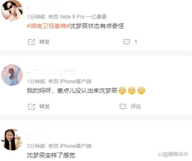Click the first surprised emoji in second post
Viewport: 192px width, 161px height.
point(122,91)
